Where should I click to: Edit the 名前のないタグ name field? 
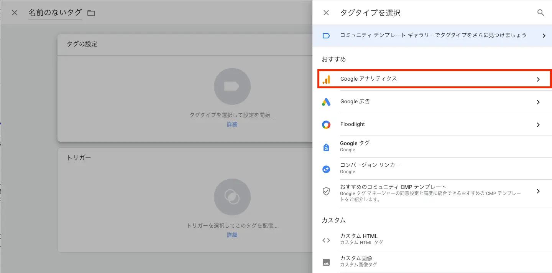pyautogui.click(x=55, y=13)
